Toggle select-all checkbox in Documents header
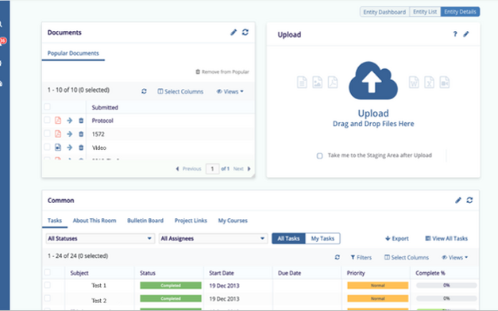Screen dimensions: 498x311 [x=48, y=106]
